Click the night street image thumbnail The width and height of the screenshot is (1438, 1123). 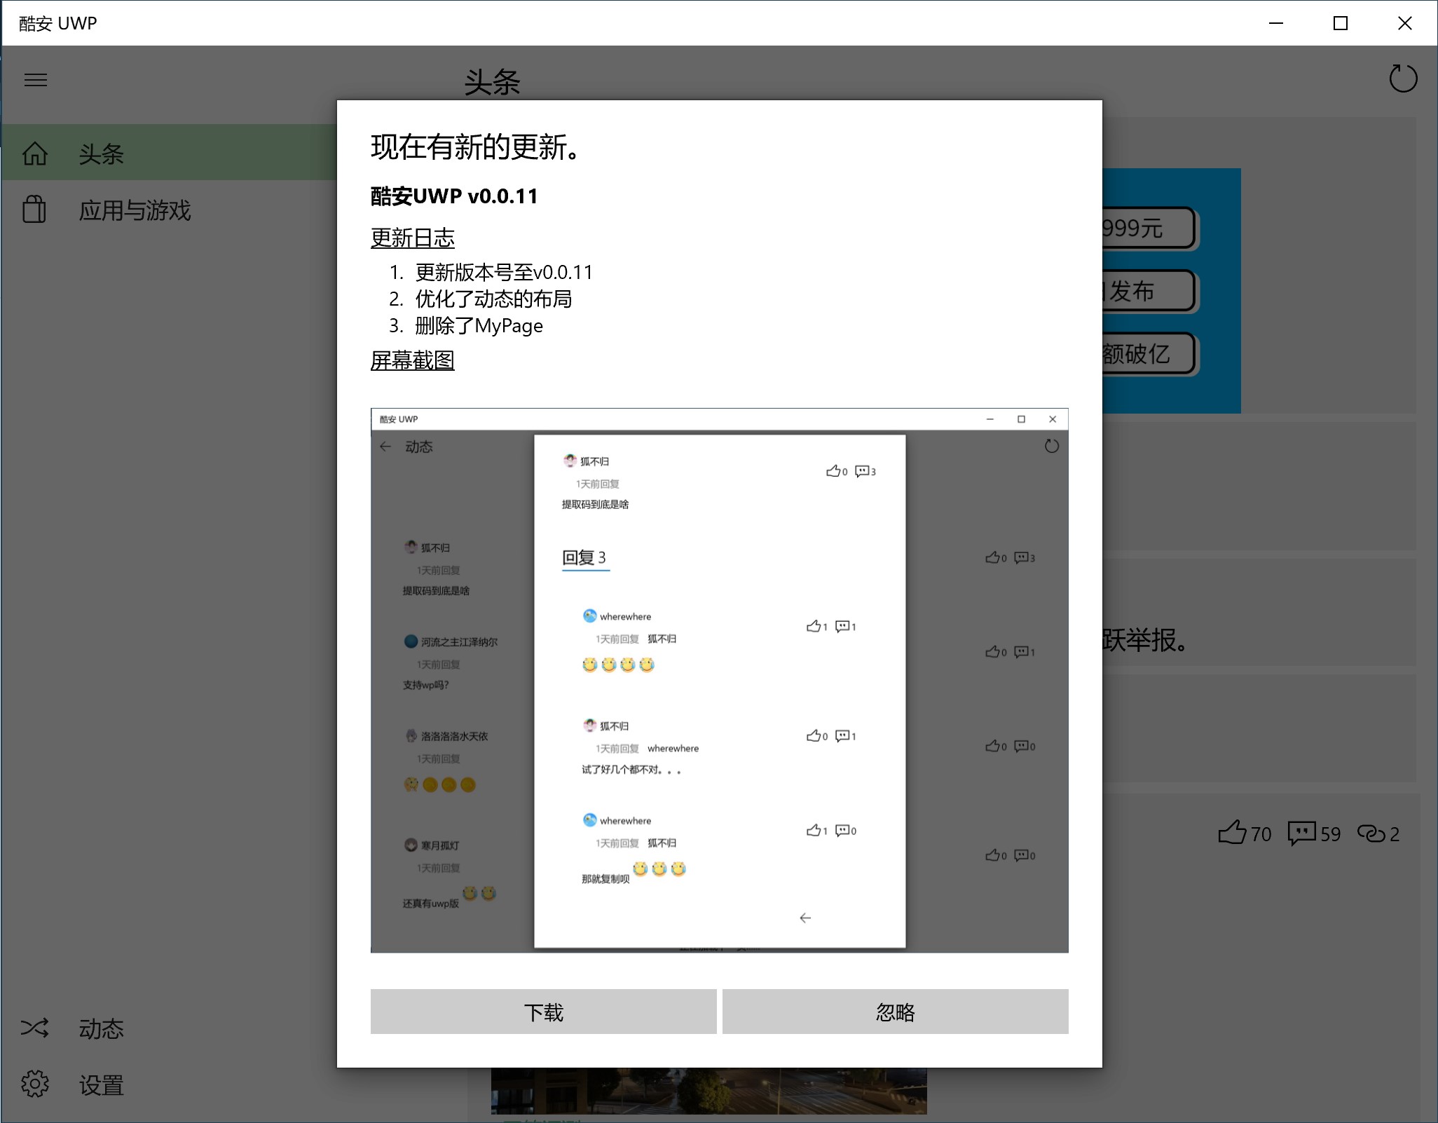tap(708, 1091)
